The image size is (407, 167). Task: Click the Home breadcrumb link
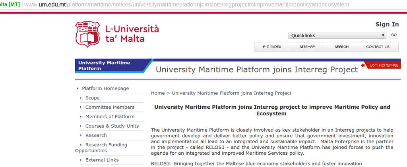[x=158, y=93]
